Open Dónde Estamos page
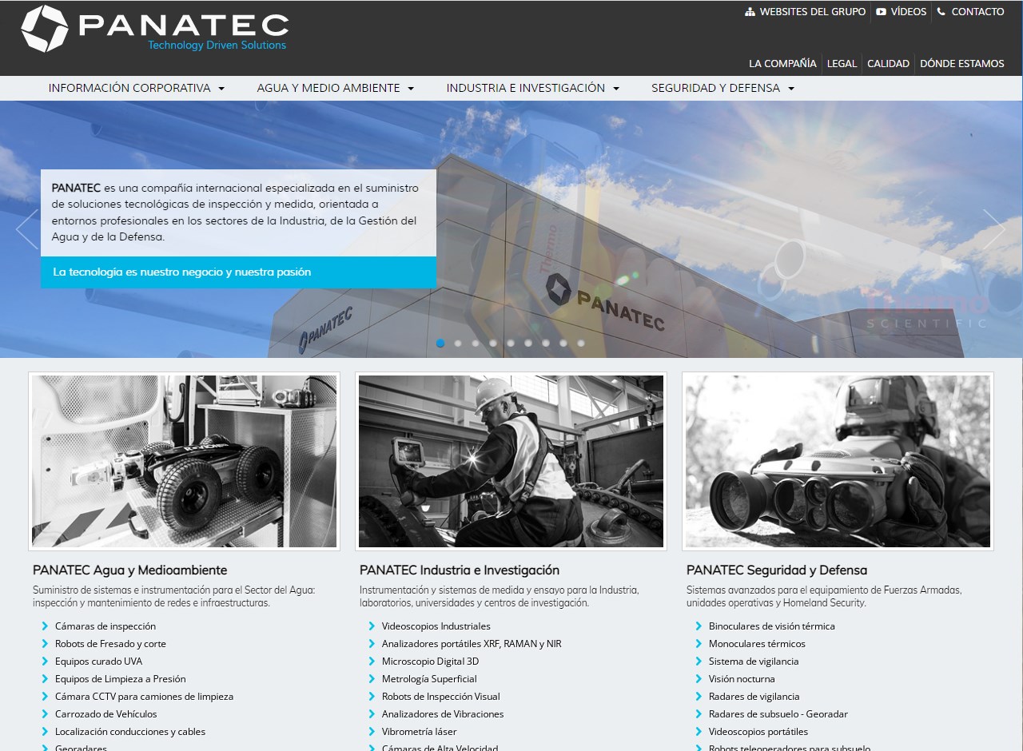1023x751 pixels. (962, 63)
